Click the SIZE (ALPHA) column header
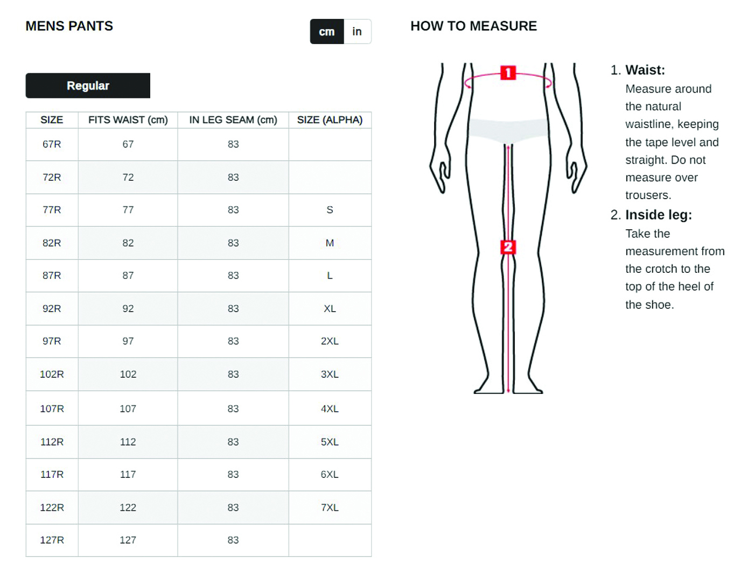The height and width of the screenshot is (585, 741). click(x=330, y=120)
